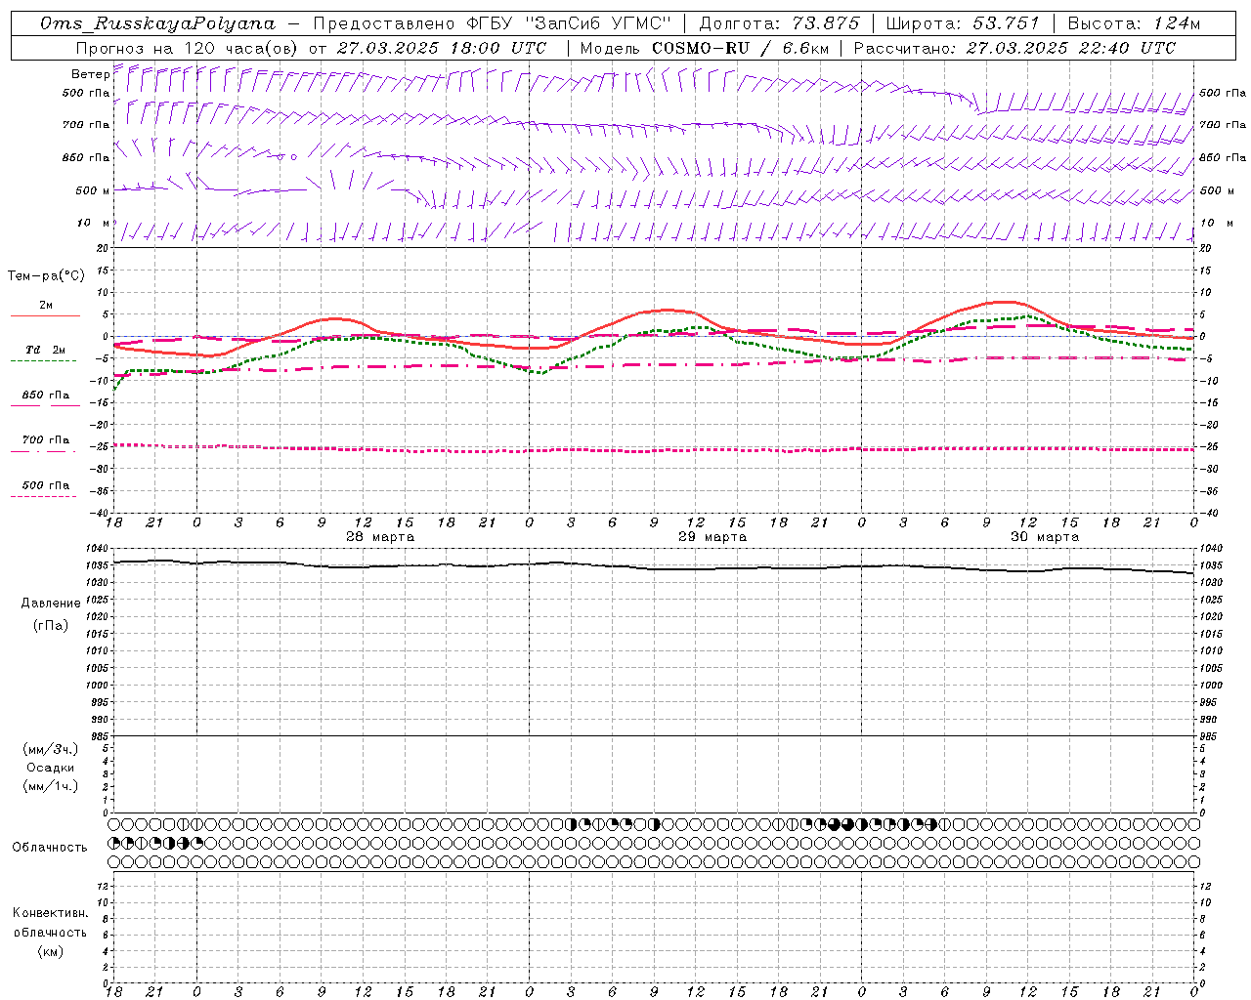Screen dimensions: 1251x1000
Task: Click the forecast start 27.03.2025 18:00 UTC
Action: click(441, 47)
